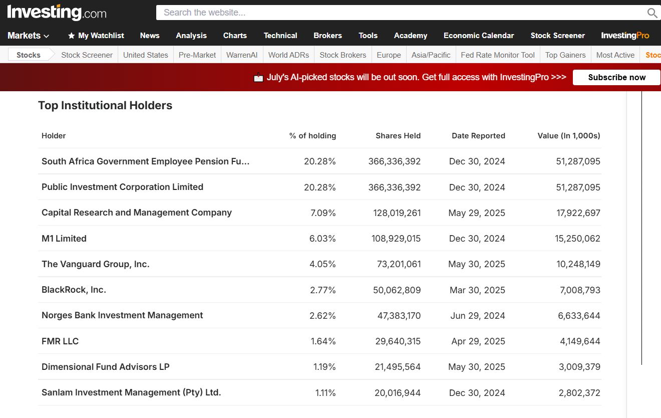Click the Mar 30, 2025 date cell
The width and height of the screenshot is (661, 418).
[x=477, y=290]
